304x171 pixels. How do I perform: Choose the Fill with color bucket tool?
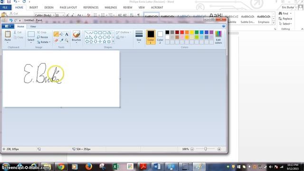(61, 34)
